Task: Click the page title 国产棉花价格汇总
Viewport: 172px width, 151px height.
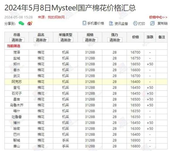Action: 107,8
